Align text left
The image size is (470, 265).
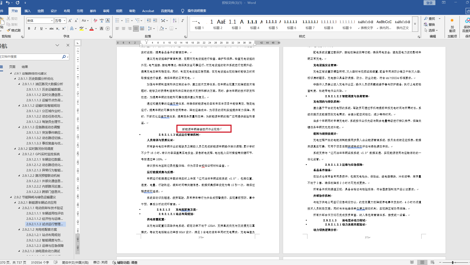[x=117, y=28]
